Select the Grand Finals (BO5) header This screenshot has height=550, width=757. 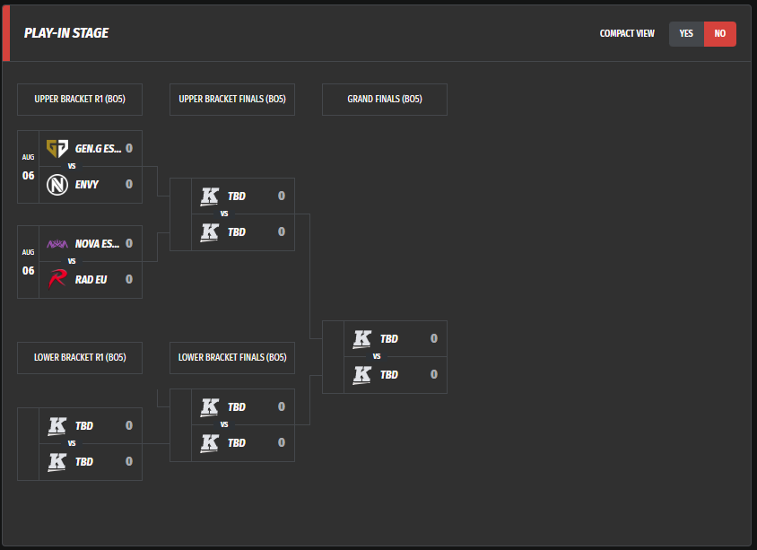[x=385, y=100]
